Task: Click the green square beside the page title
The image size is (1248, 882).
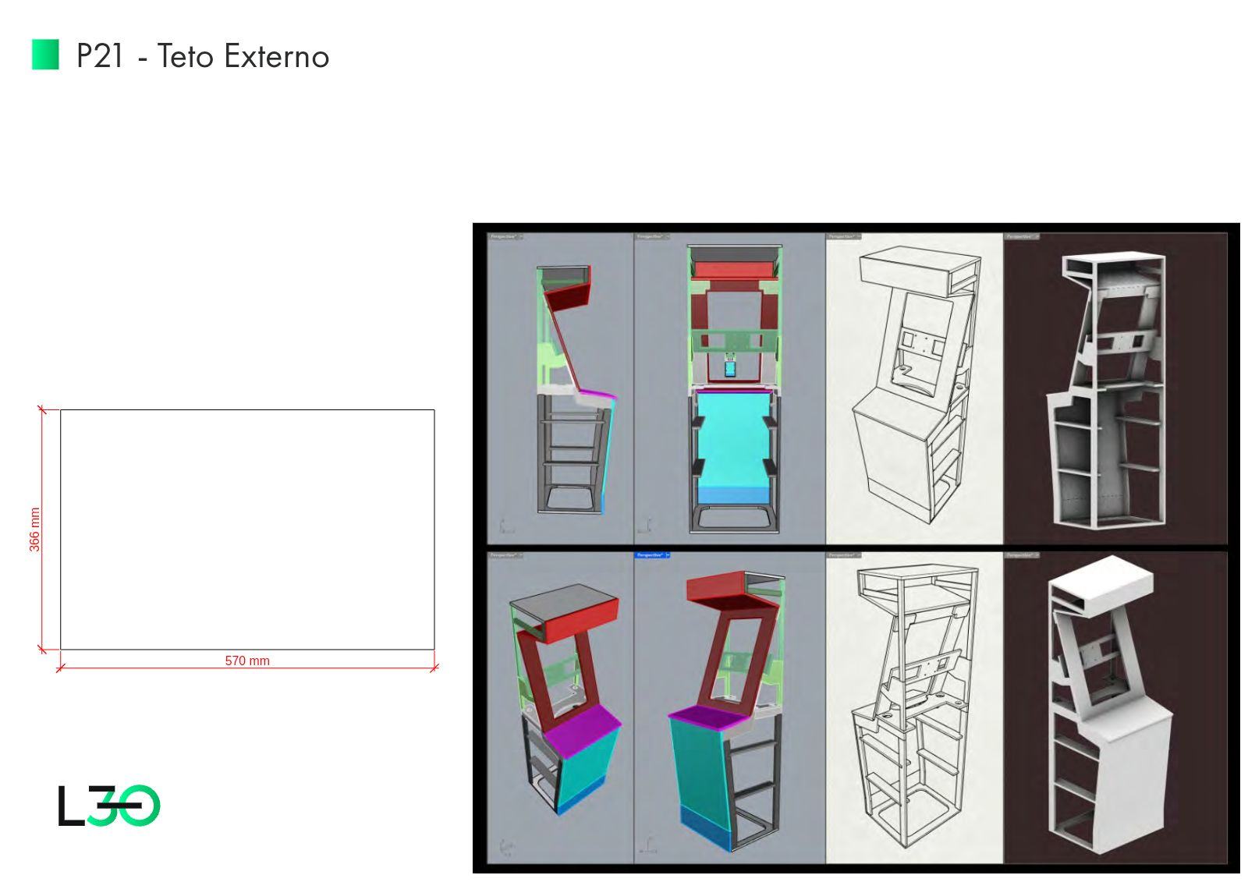Action: pyautogui.click(x=45, y=55)
